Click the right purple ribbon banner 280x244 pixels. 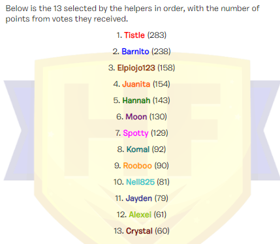click(x=265, y=130)
